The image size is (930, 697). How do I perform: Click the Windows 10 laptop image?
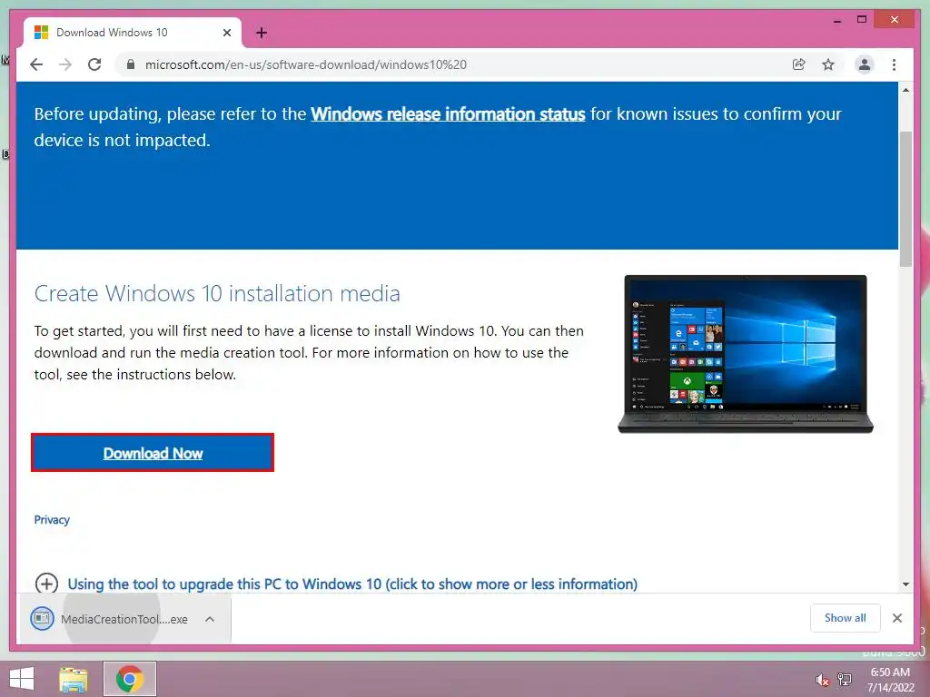(x=746, y=354)
